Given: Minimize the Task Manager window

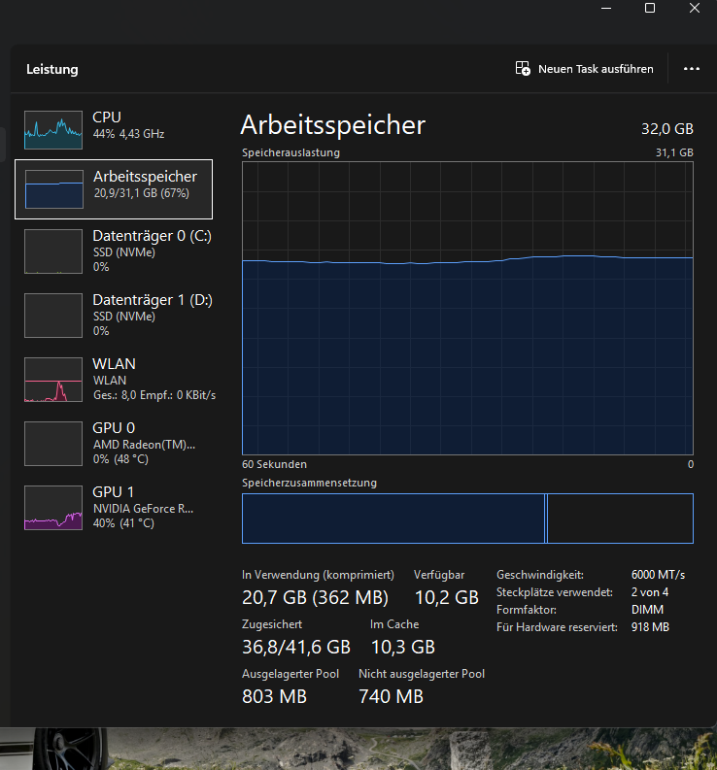Looking at the screenshot, I should click(606, 8).
